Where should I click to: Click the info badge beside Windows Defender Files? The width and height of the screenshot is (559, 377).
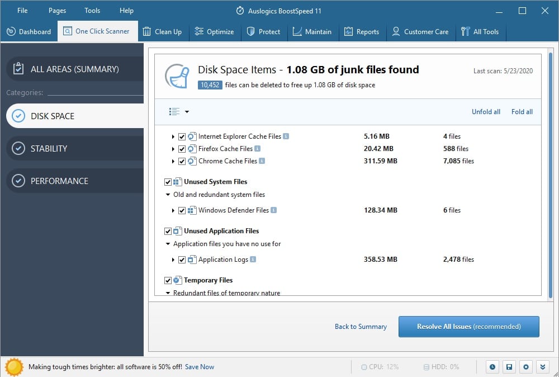tap(273, 210)
